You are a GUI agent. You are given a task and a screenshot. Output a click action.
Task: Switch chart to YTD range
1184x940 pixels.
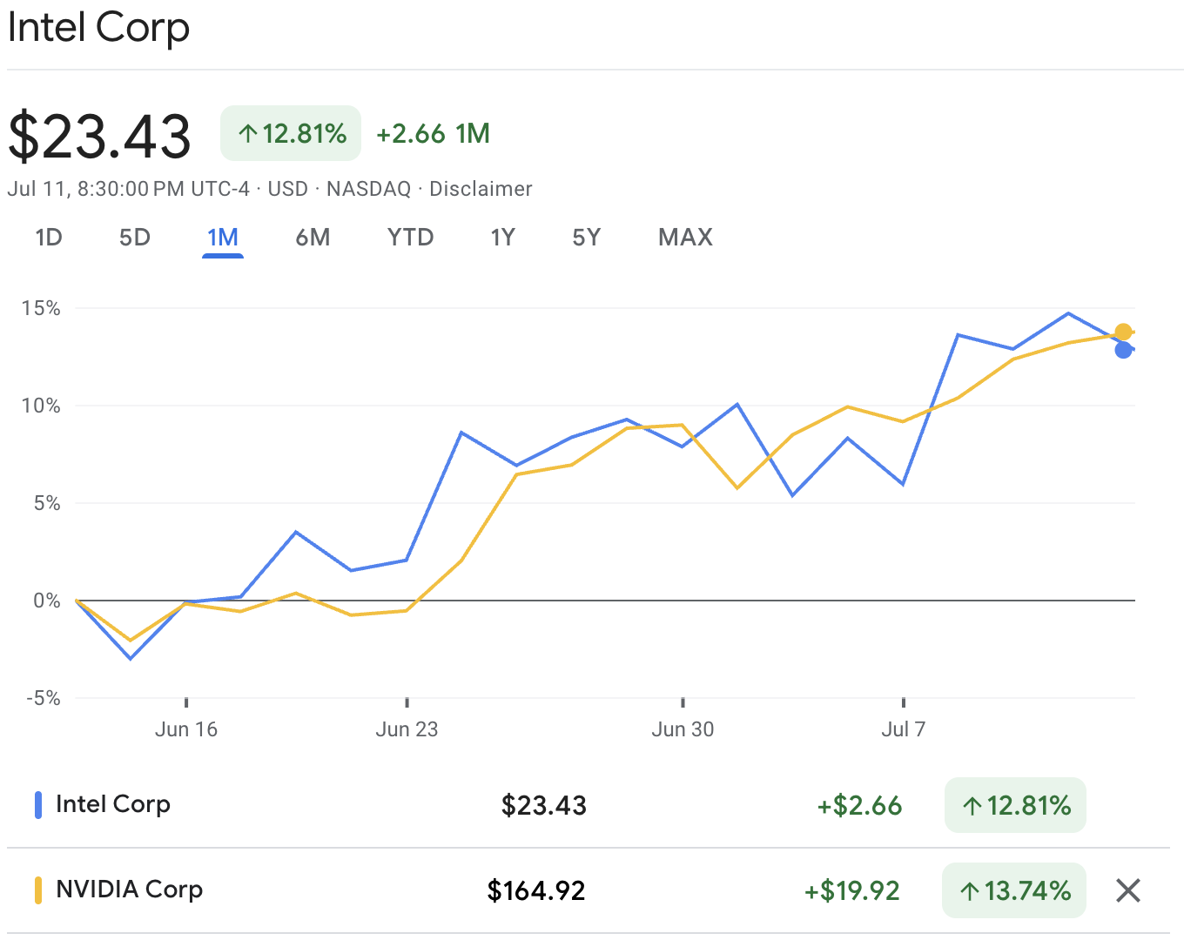410,238
